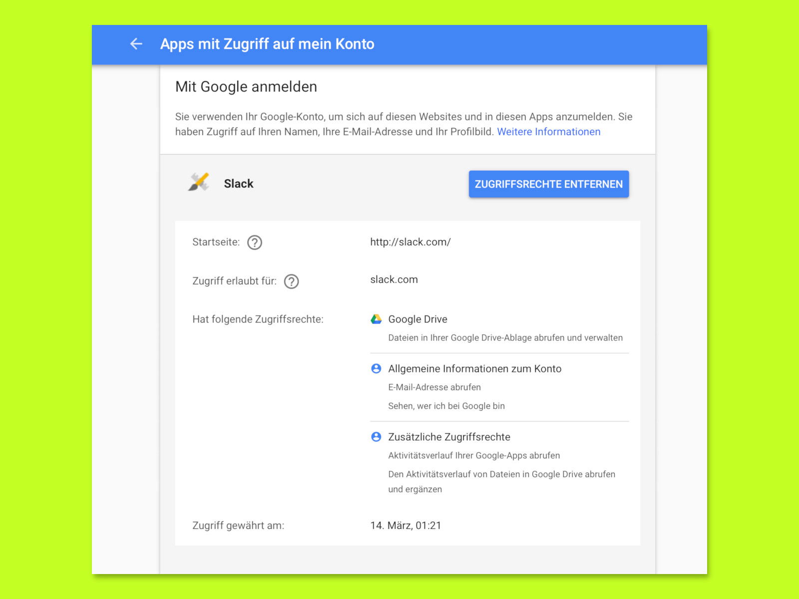Screen dimensions: 799x599
Task: Click the Zugriff erlaubt für: label
Action: (235, 281)
